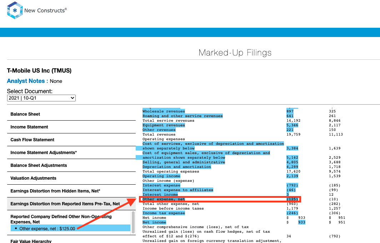Click the highlighted 4,805 SG&A value
The width and height of the screenshot is (380, 243).
coord(292,162)
